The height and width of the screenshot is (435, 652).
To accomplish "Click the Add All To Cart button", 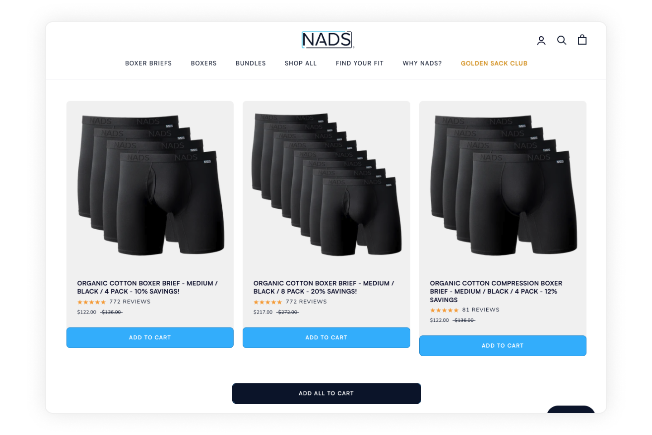I will (x=326, y=393).
